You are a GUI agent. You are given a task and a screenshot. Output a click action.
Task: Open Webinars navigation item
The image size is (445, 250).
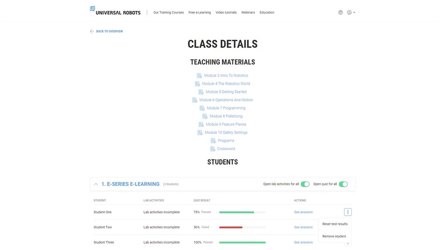(248, 13)
